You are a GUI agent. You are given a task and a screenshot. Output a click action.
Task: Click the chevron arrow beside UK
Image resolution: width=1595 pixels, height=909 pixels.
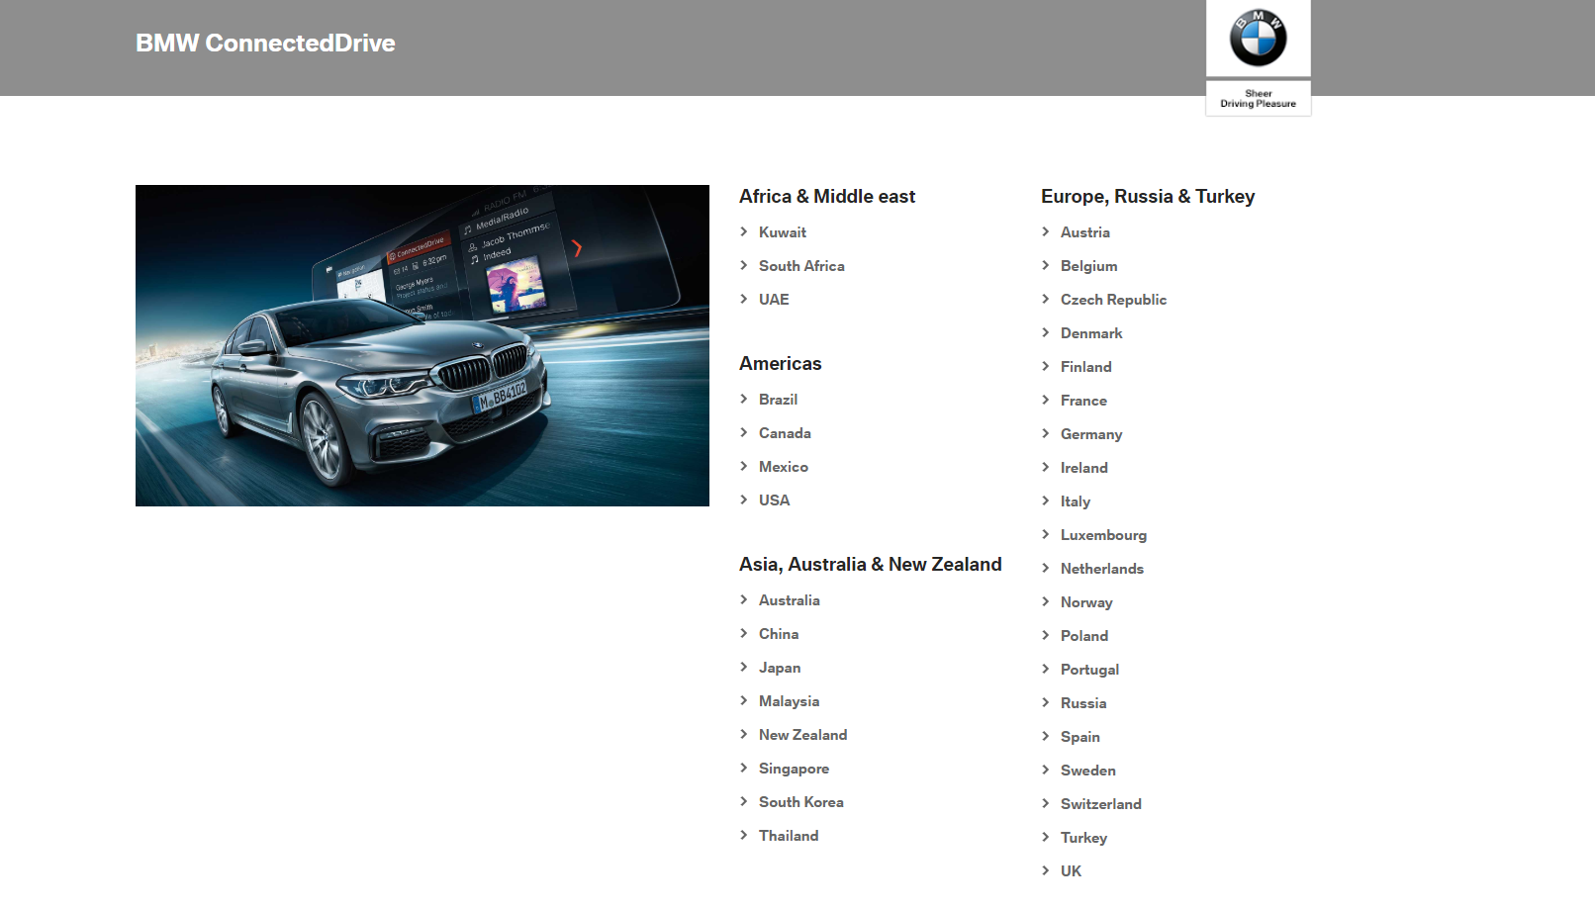(x=1046, y=870)
